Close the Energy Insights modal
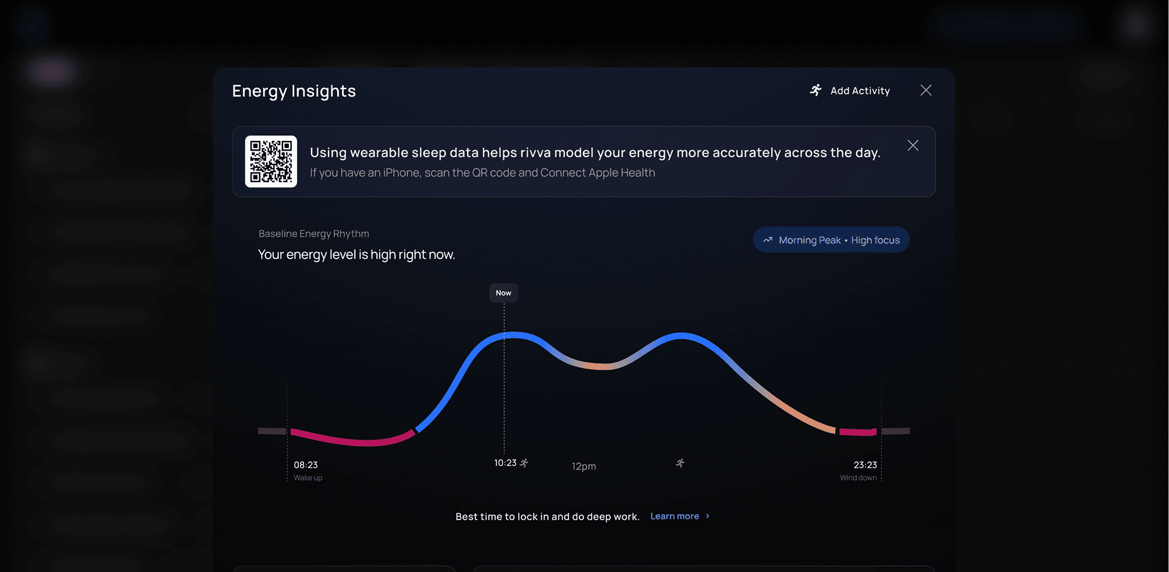This screenshot has width=1169, height=572. (926, 90)
